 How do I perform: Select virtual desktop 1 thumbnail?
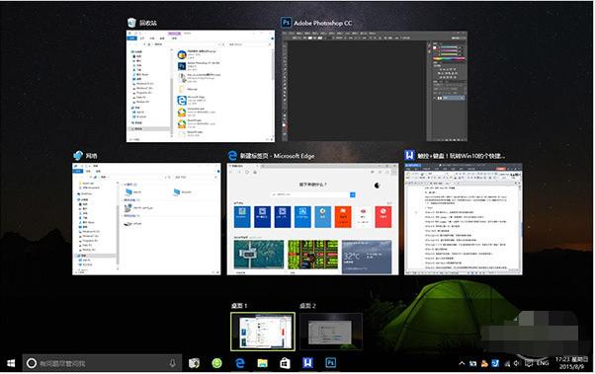(263, 332)
